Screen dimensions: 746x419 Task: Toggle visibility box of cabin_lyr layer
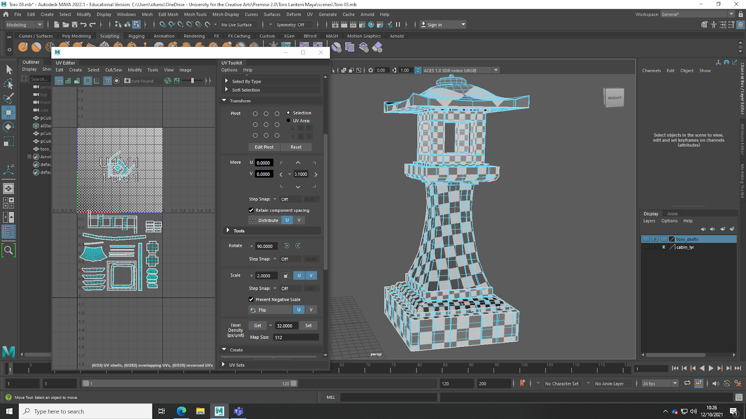point(646,247)
